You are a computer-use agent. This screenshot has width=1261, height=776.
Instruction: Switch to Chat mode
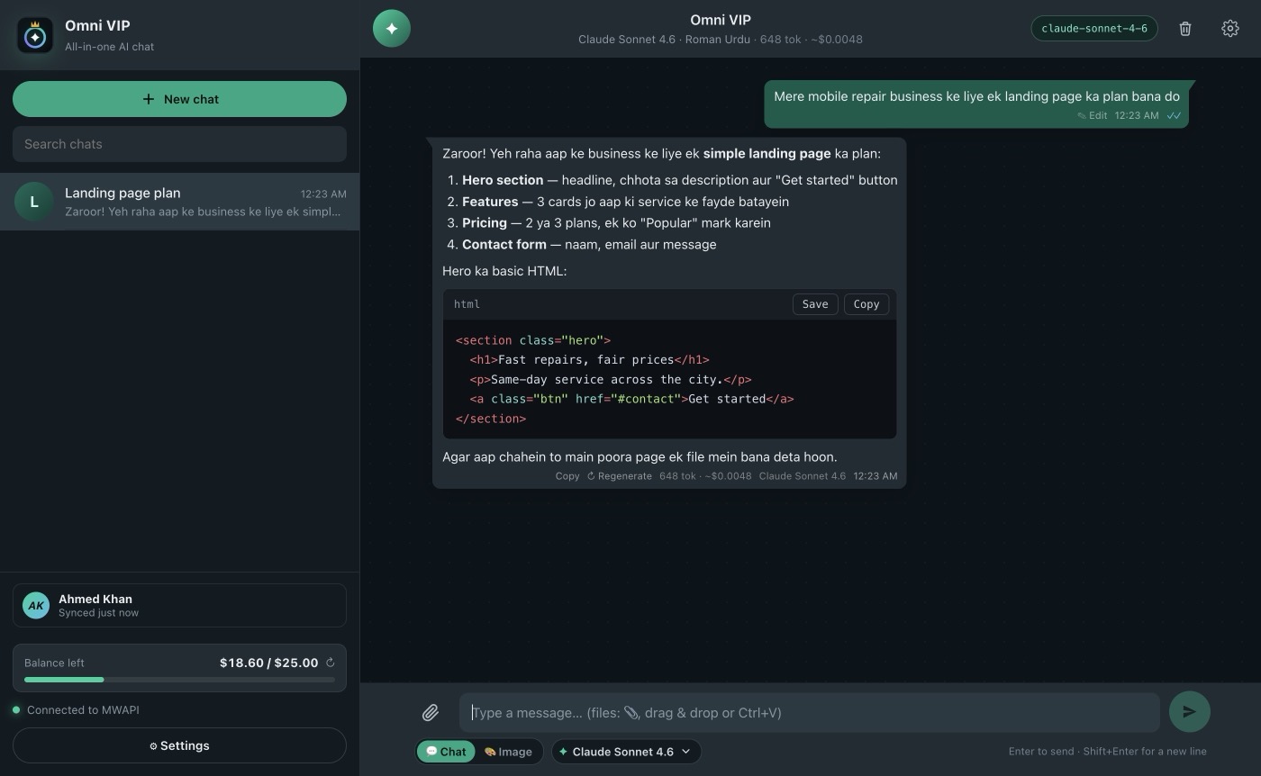pos(446,752)
